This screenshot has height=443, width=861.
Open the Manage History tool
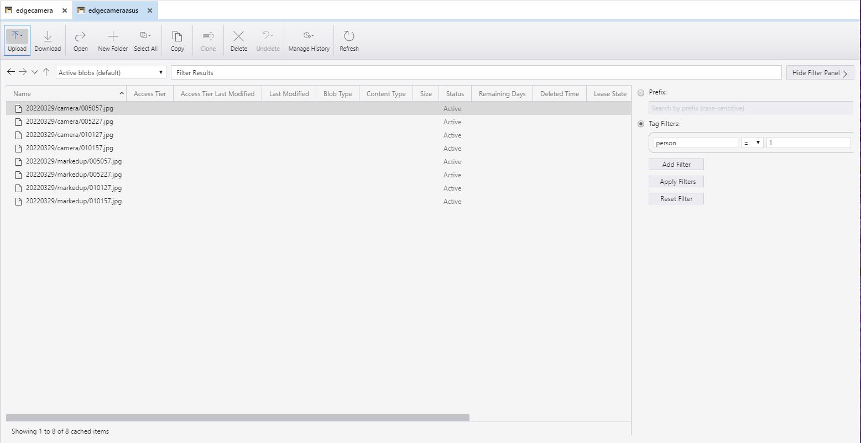(309, 40)
